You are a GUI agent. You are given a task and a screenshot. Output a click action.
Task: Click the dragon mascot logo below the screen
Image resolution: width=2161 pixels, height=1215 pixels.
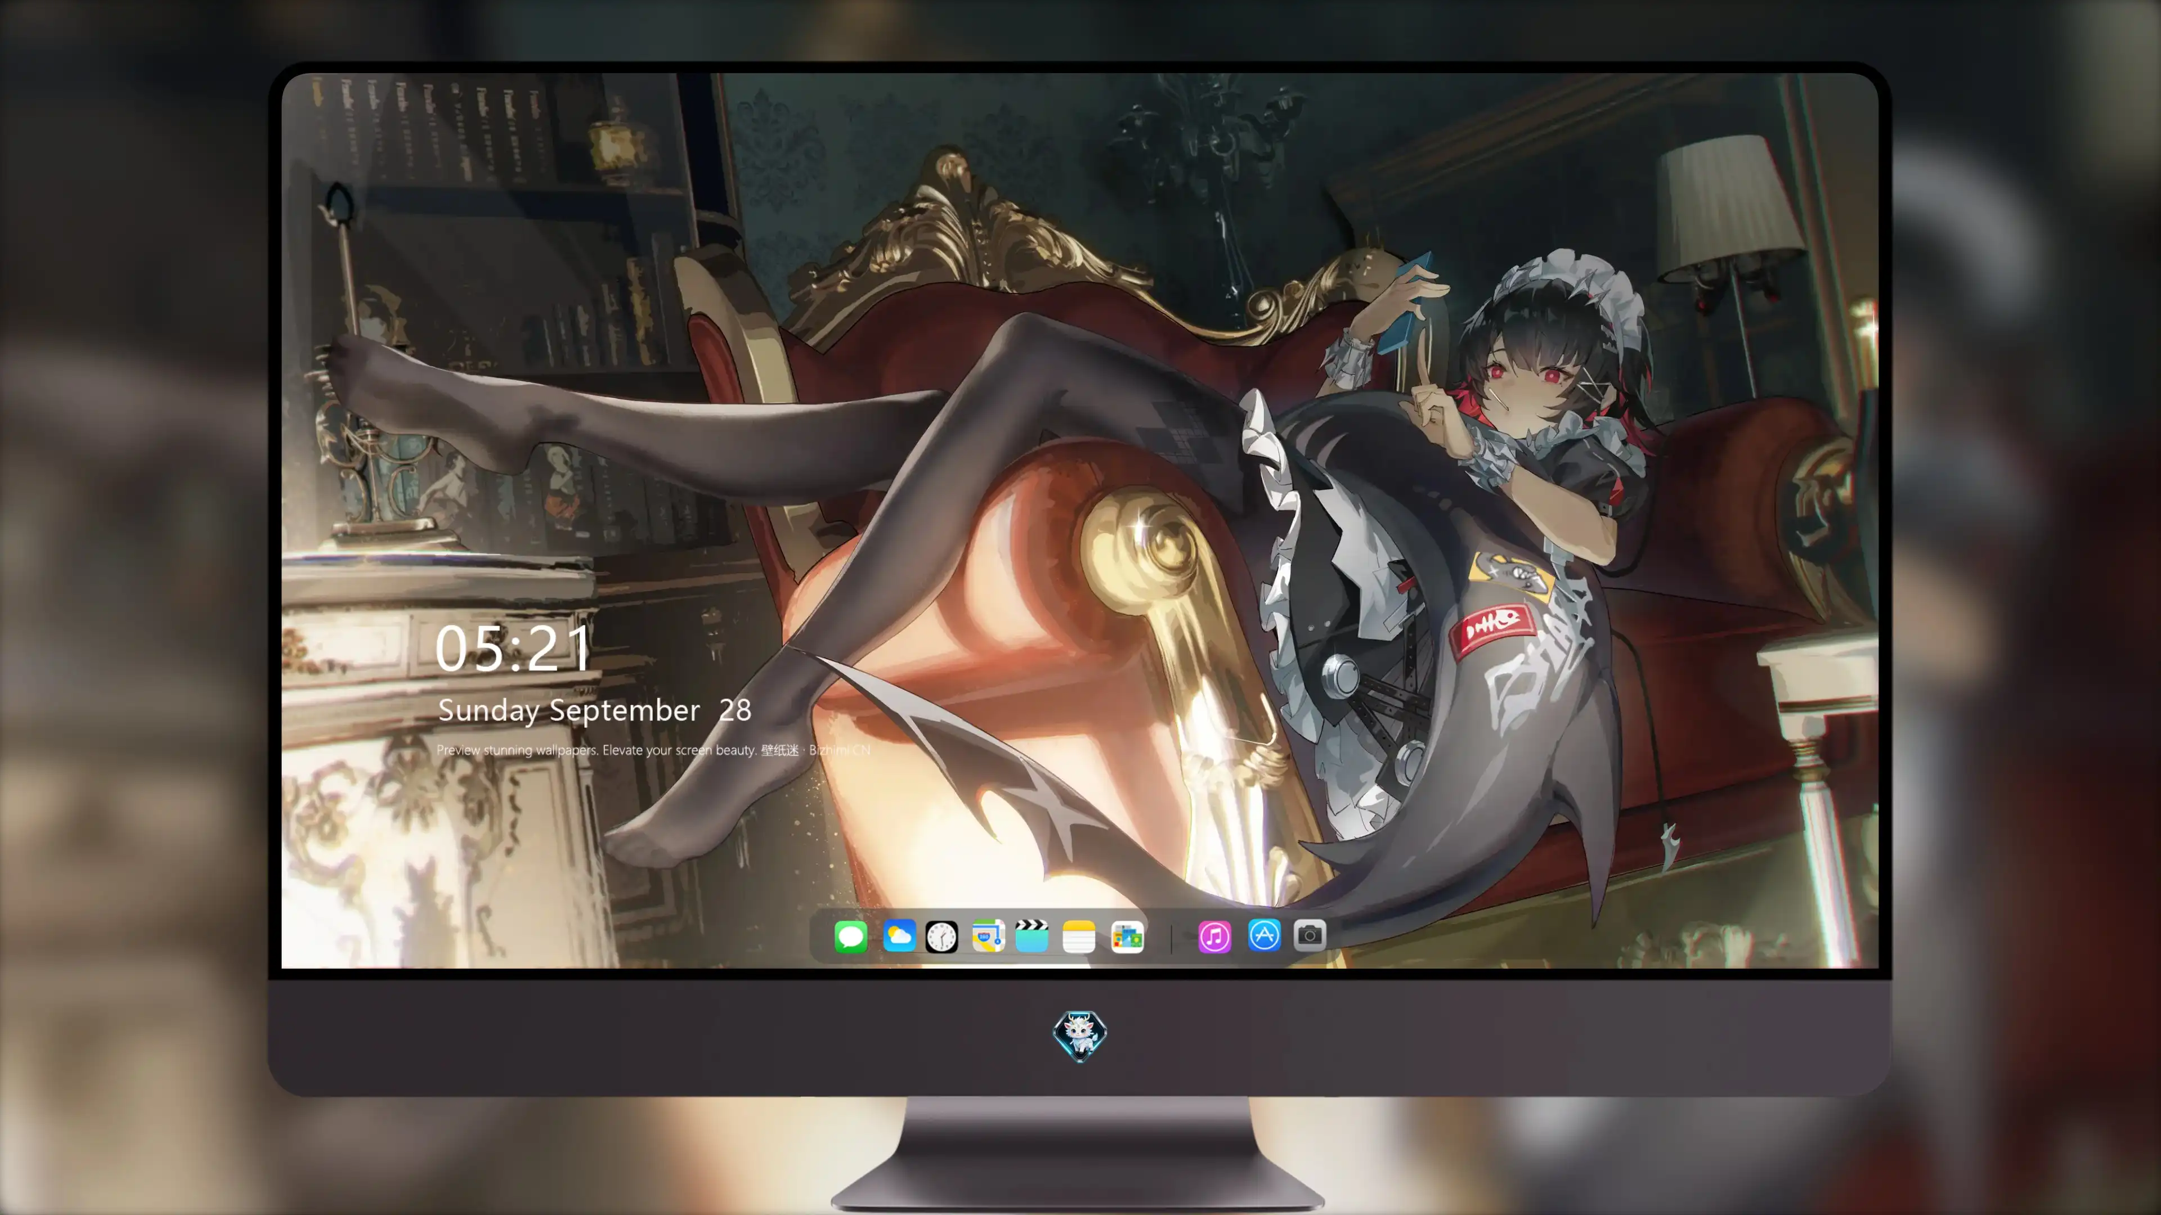1080,1036
